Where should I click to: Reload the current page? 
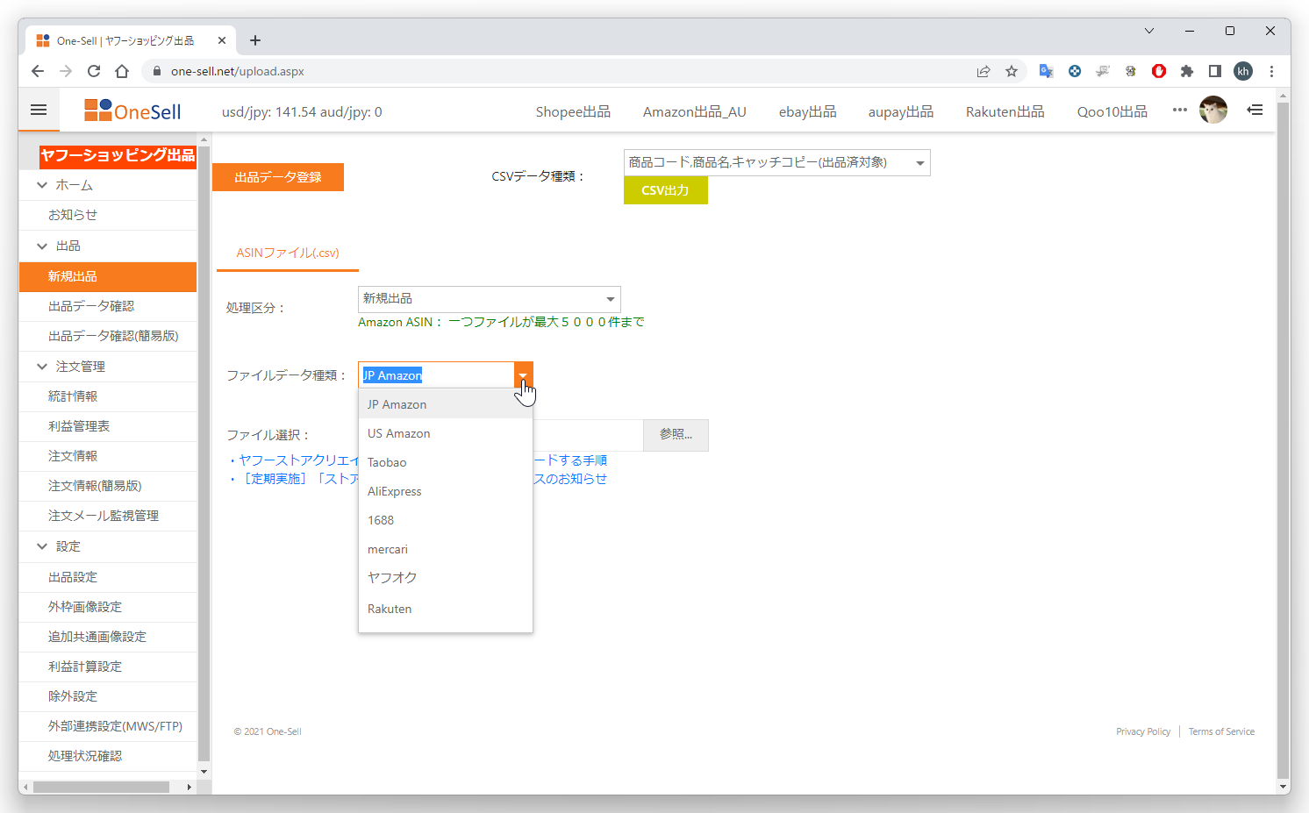(x=94, y=71)
